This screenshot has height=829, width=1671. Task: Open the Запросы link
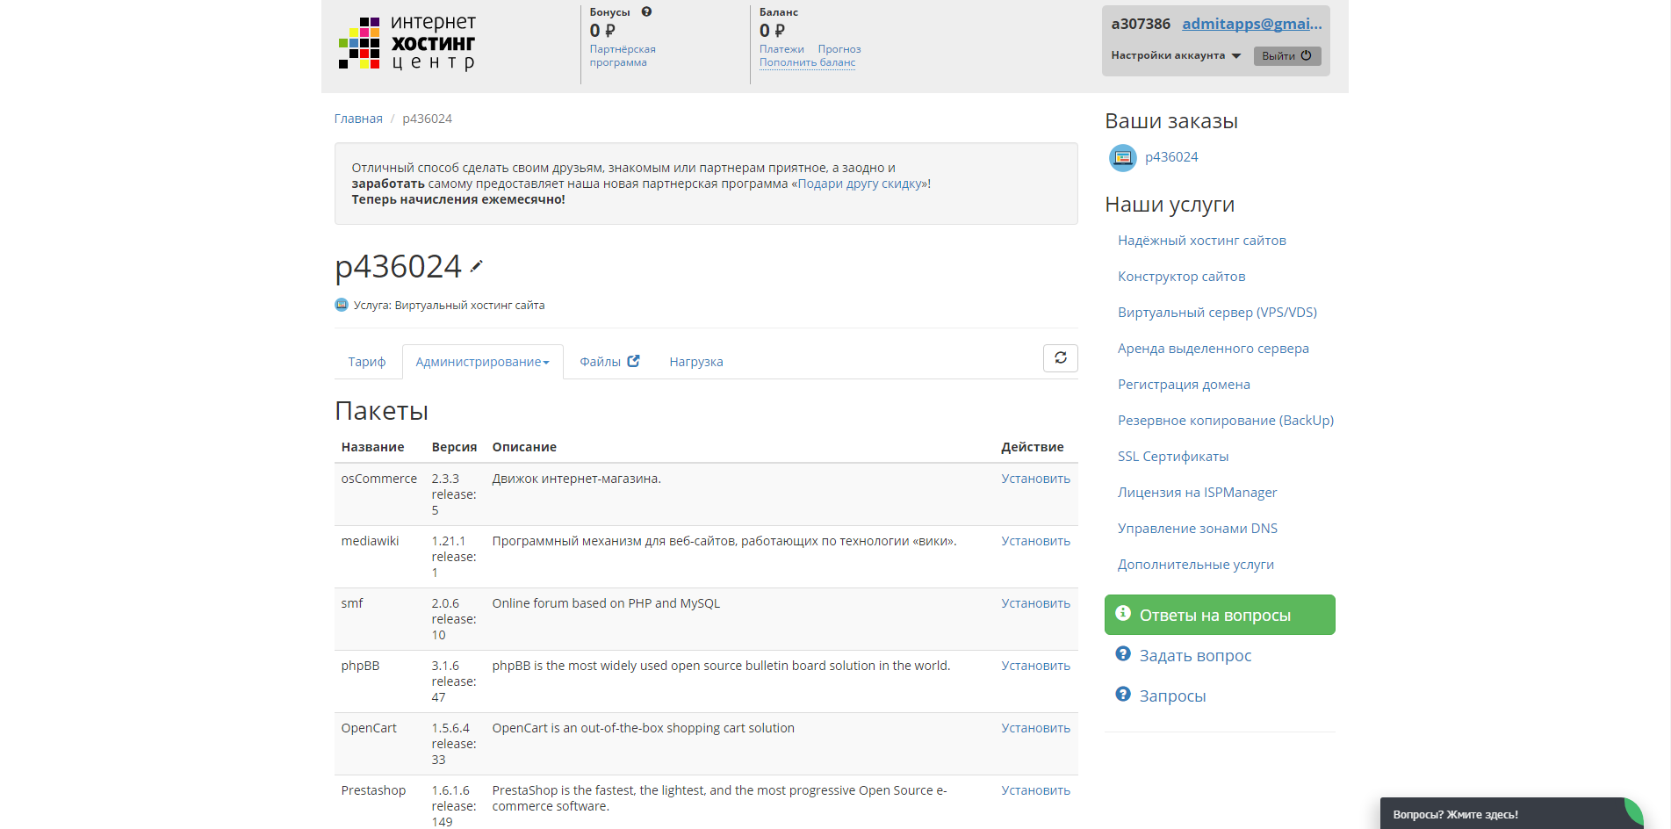point(1173,696)
